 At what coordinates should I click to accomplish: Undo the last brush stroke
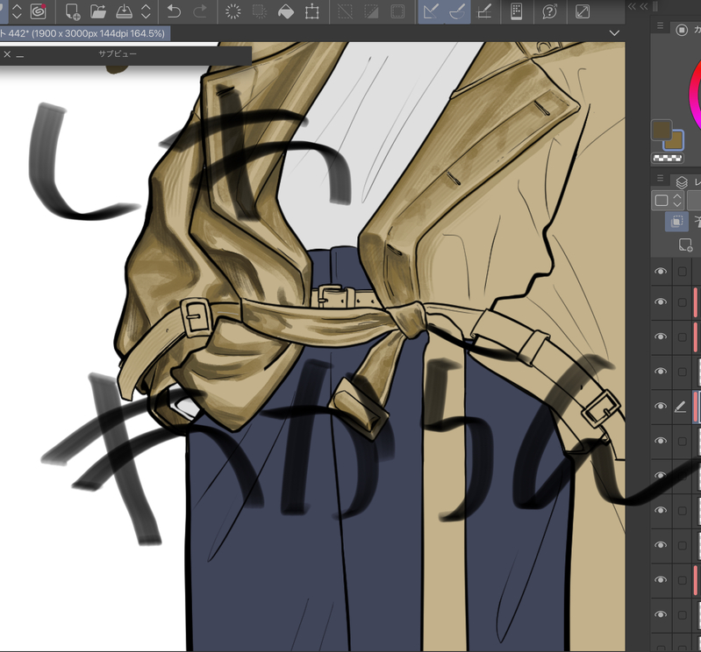(x=174, y=11)
